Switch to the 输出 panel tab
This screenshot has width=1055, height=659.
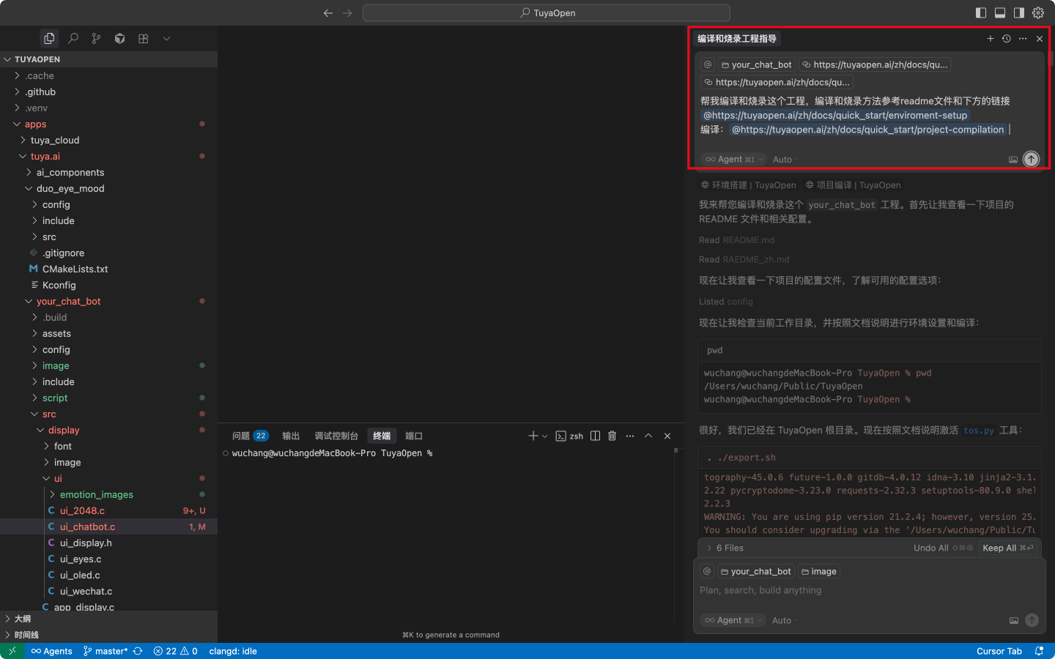coord(291,436)
